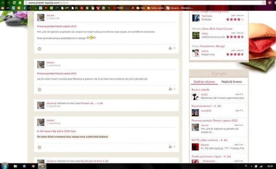Screen dimensions: 276x169
Task: Click the TetaTjaša reviewer avatar
Action: pyautogui.click(x=196, y=18)
